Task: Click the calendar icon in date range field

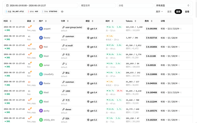Action: point(7,5)
